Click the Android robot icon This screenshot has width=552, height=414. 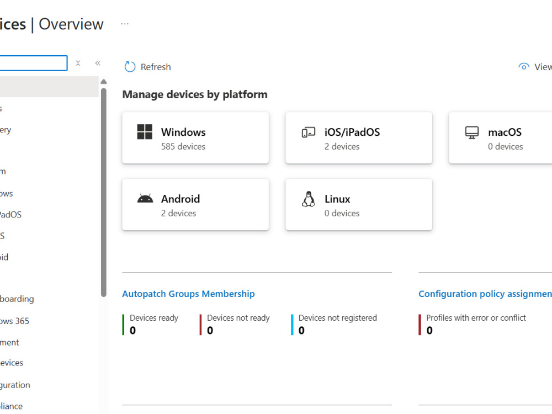[145, 199]
